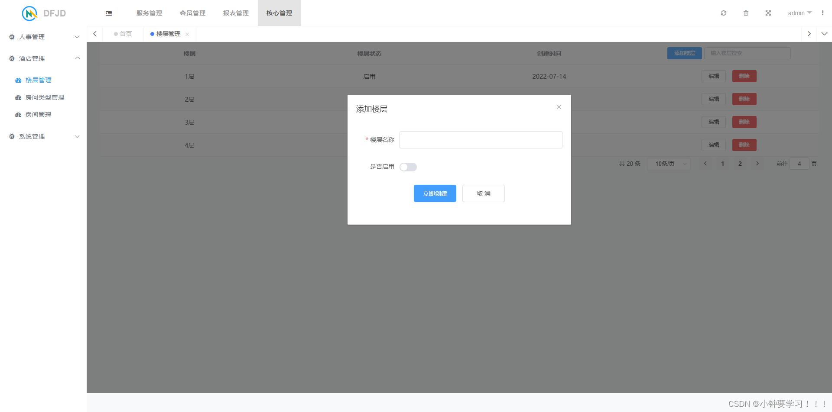Viewport: 832px width, 412px height.
Task: Go to page 1 in pagination
Action: pyautogui.click(x=723, y=164)
